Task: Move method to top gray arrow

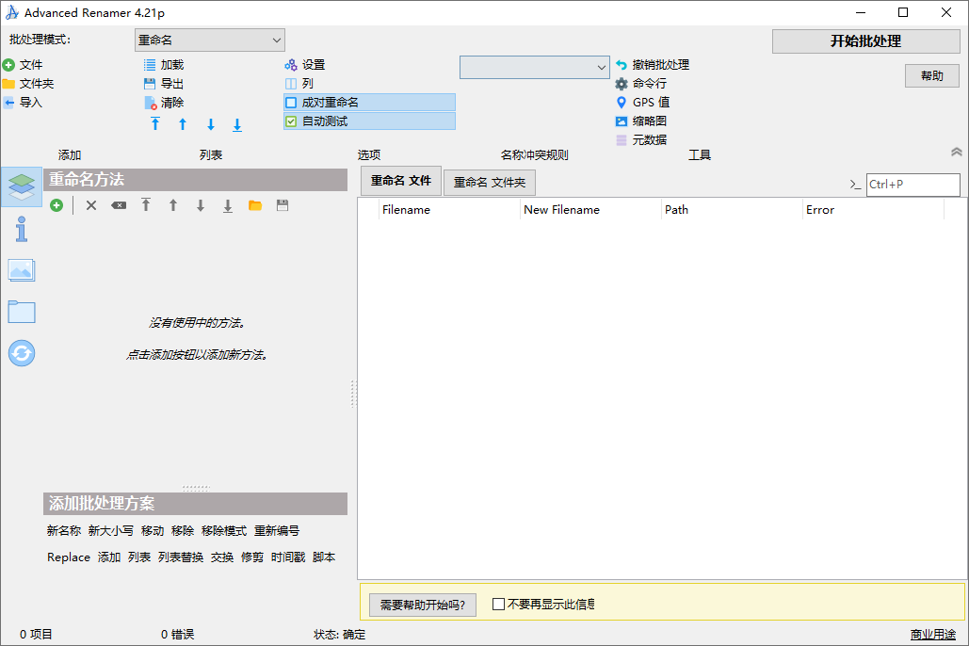Action: [146, 204]
